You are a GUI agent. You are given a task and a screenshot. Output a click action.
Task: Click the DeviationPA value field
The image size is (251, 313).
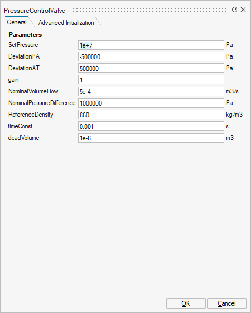151,56
